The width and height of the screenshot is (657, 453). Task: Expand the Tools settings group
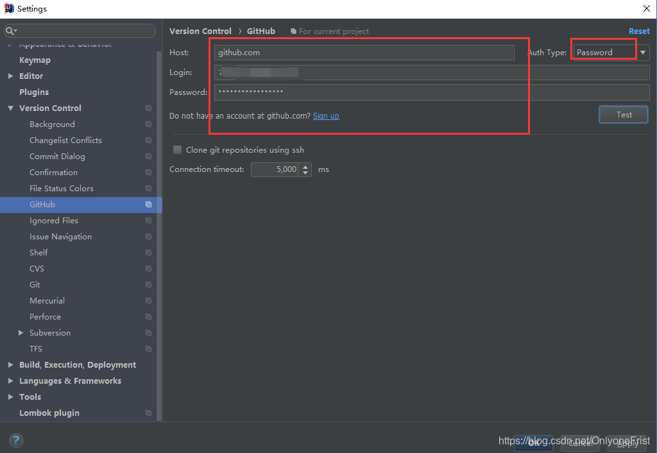pos(11,397)
